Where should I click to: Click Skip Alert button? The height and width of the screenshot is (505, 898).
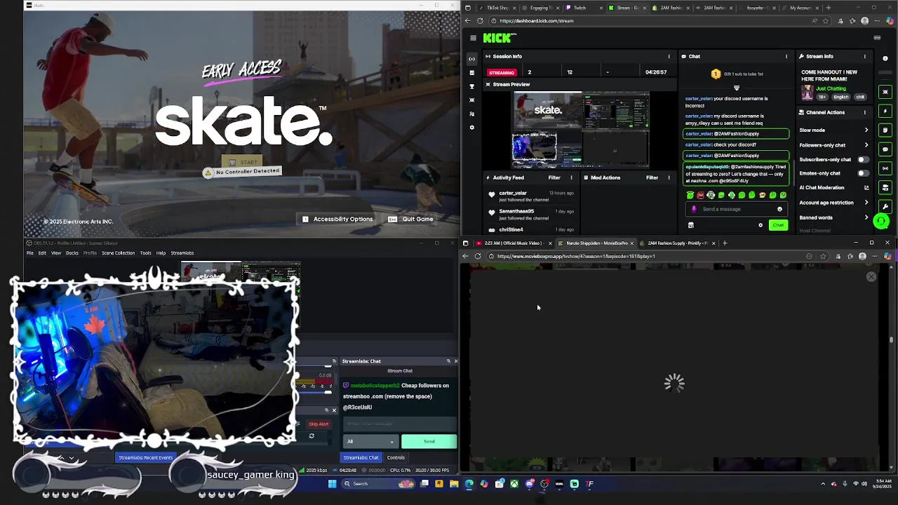[x=318, y=424]
